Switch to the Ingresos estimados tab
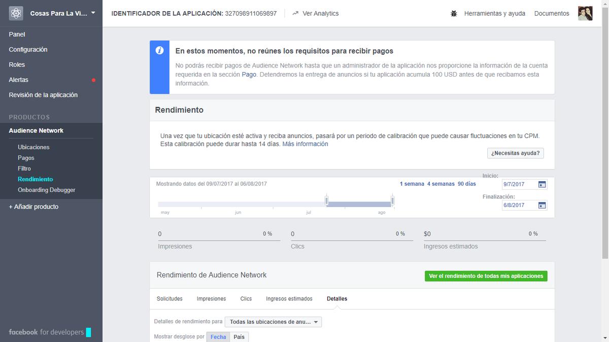The image size is (609, 342). (x=289, y=298)
